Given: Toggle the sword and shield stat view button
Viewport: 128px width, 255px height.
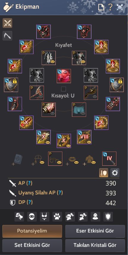Looking at the screenshot, I should click(x=104, y=173).
